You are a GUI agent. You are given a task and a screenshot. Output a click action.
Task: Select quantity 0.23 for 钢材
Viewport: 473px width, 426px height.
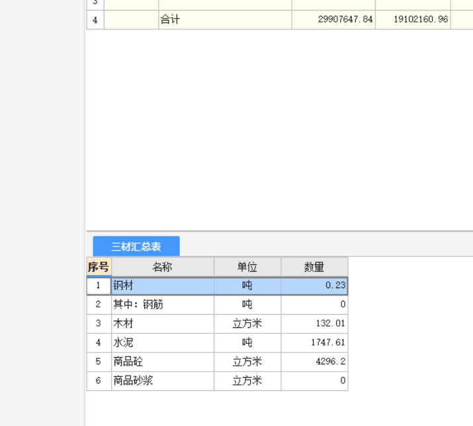(x=314, y=286)
